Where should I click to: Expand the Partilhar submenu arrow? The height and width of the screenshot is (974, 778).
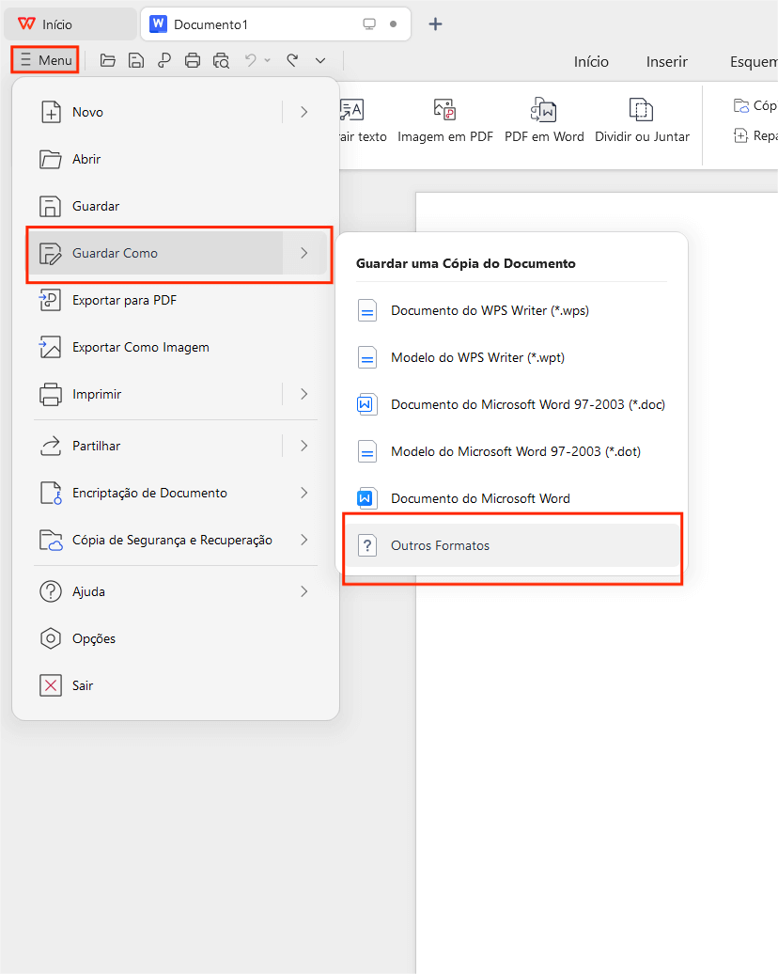304,446
